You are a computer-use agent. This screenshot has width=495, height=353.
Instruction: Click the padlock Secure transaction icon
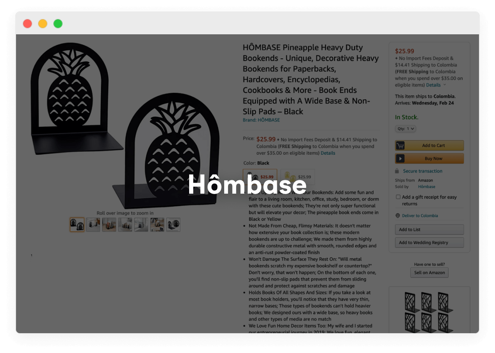397,171
